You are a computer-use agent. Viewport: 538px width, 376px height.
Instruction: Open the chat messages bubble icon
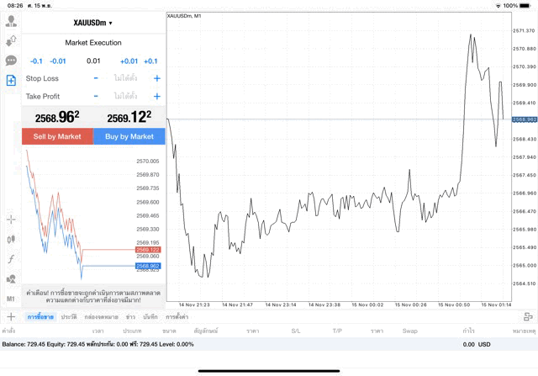(11, 61)
